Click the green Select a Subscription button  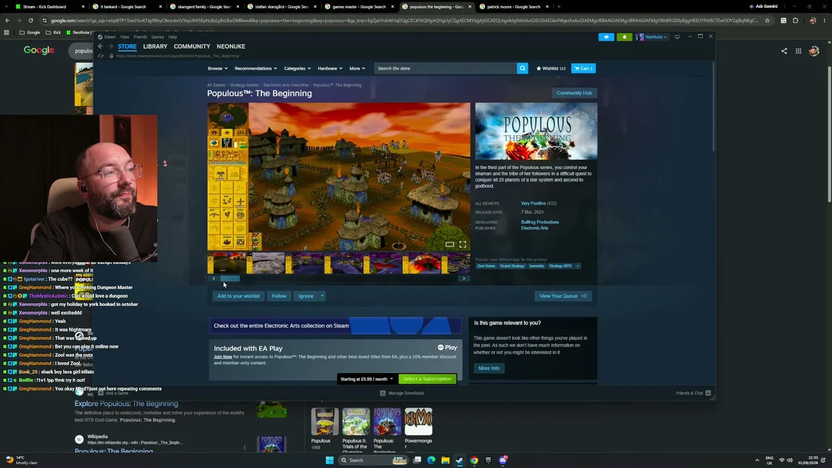tap(426, 379)
